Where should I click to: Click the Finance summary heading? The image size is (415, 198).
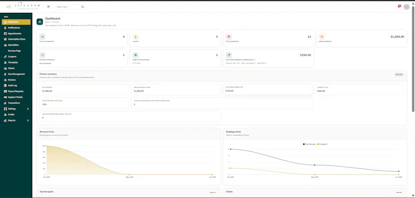[x=48, y=74]
